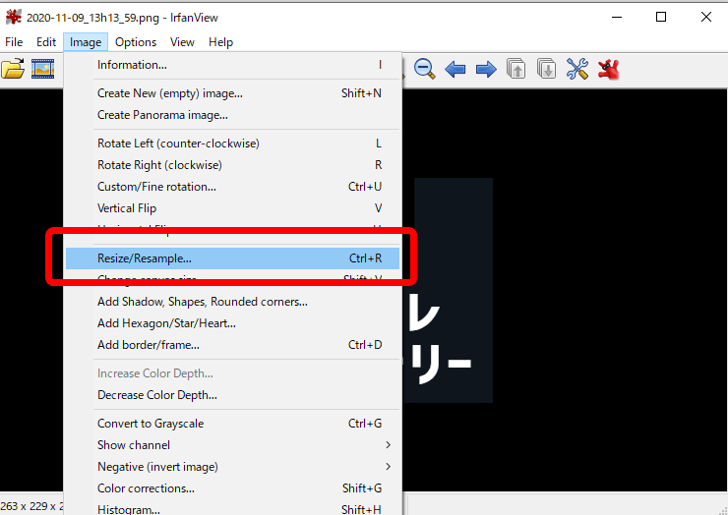Viewport: 728px width, 515px height.
Task: Open the Help menu
Action: 220,42
